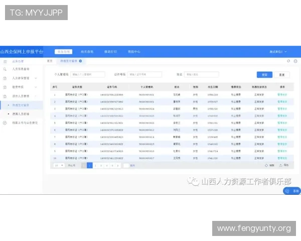Open the page size dropdown showing 10
Viewport: 301px width, 241px height.
(x=59, y=165)
